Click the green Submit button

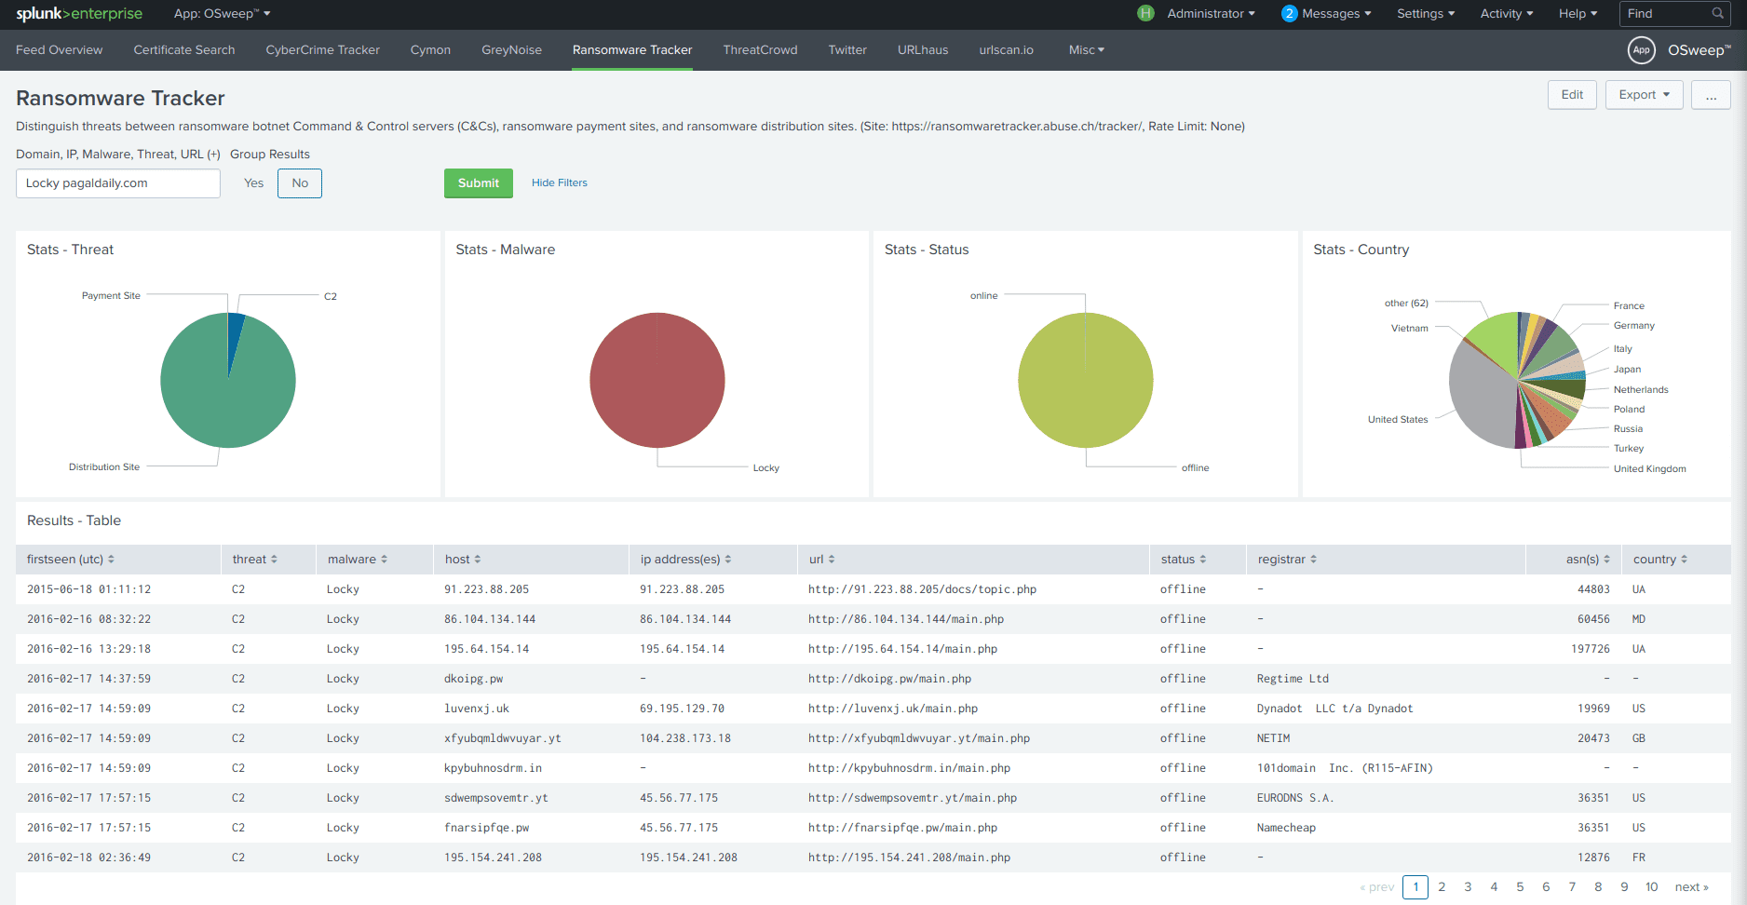479,183
